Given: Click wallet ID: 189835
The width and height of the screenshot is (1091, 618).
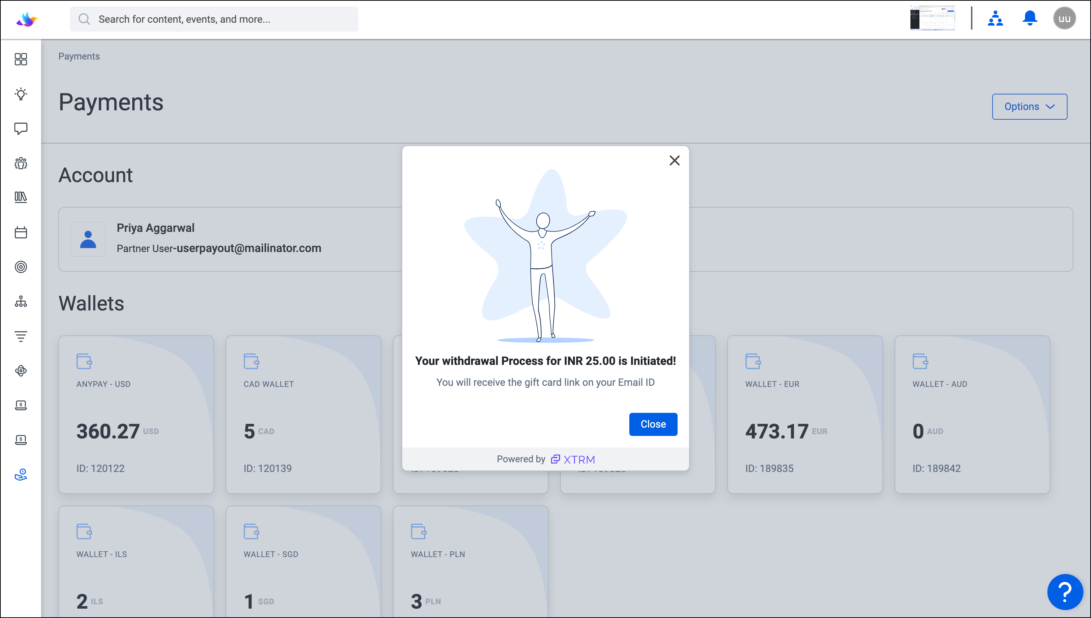Looking at the screenshot, I should click(770, 469).
